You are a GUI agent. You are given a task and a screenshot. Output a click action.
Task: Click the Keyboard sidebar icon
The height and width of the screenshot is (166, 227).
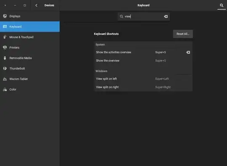click(x=5, y=27)
